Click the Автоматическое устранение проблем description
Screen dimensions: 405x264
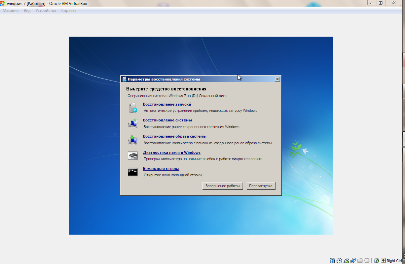(201, 111)
